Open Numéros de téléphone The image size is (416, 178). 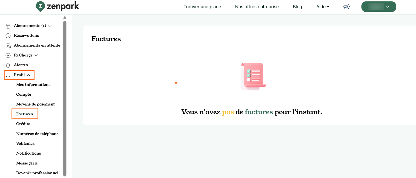[x=37, y=134]
